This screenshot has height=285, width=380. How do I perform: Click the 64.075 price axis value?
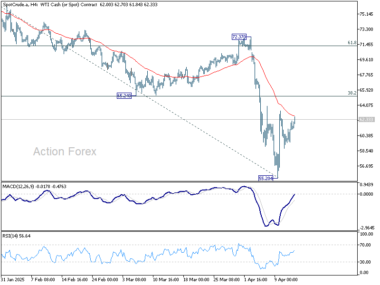pos(366,105)
